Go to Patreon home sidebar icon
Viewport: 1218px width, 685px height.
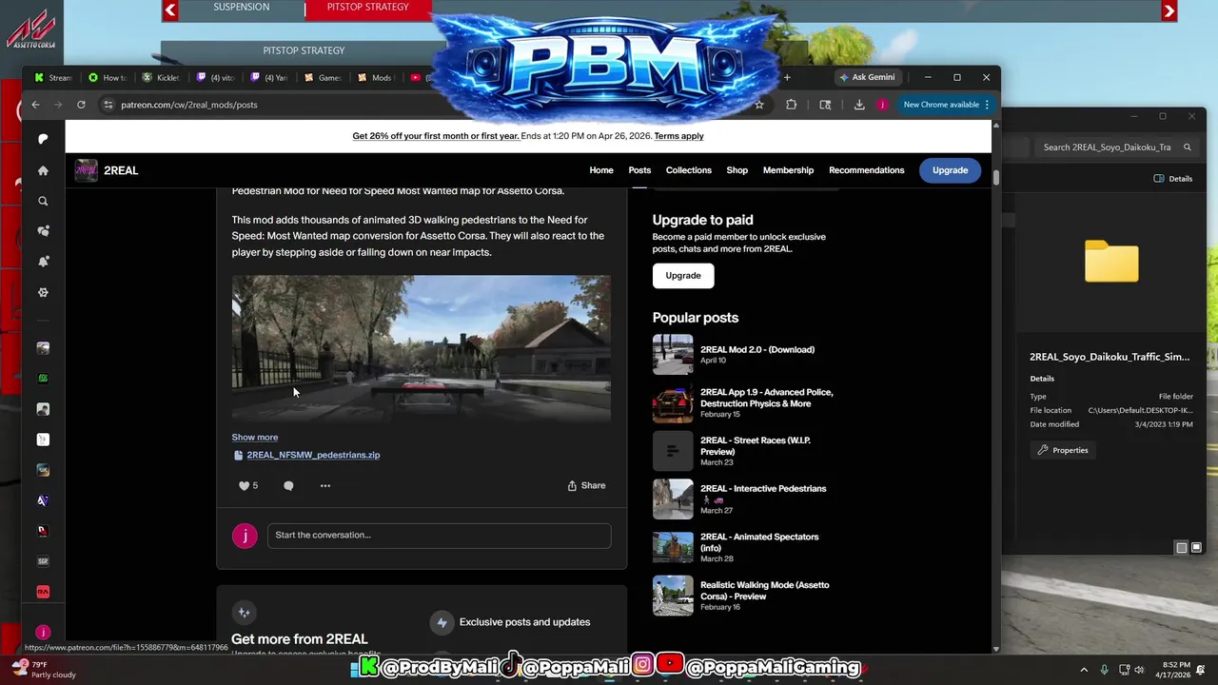coord(43,170)
